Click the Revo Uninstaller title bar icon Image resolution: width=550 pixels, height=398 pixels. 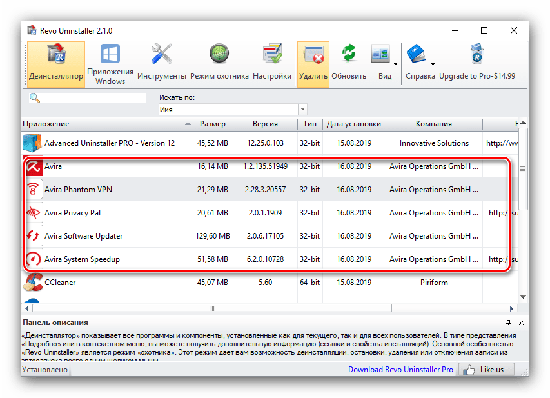pos(32,30)
